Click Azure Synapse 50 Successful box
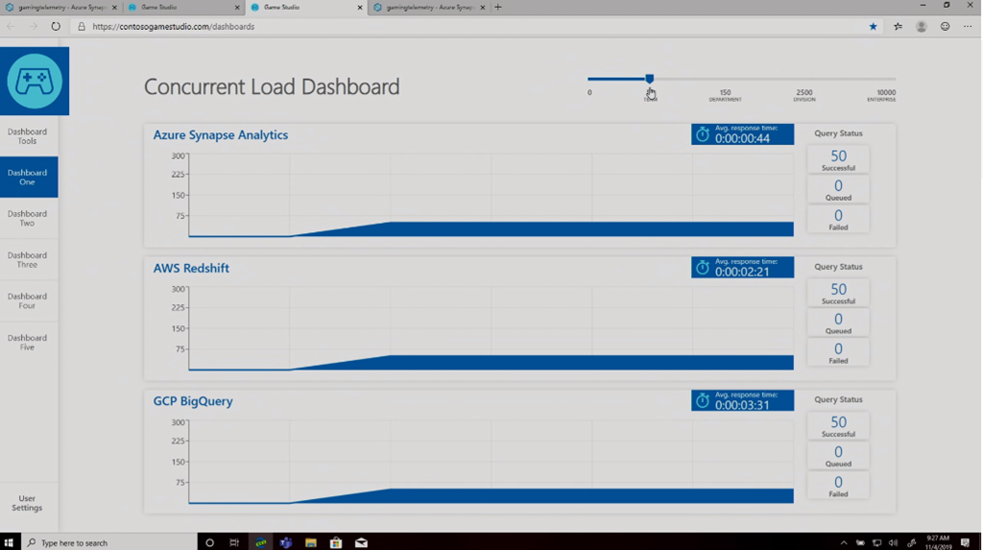 tap(838, 159)
